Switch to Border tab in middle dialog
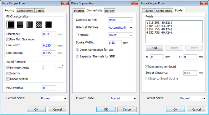Screen dimensions: 209x115 pyautogui.click(x=110, y=11)
